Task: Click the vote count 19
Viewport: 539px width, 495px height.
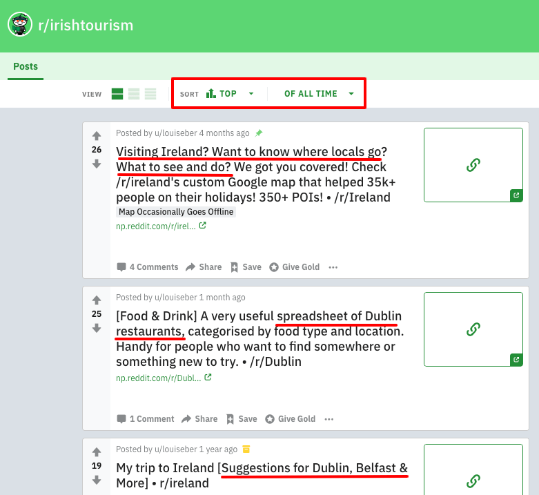Action: click(x=97, y=466)
